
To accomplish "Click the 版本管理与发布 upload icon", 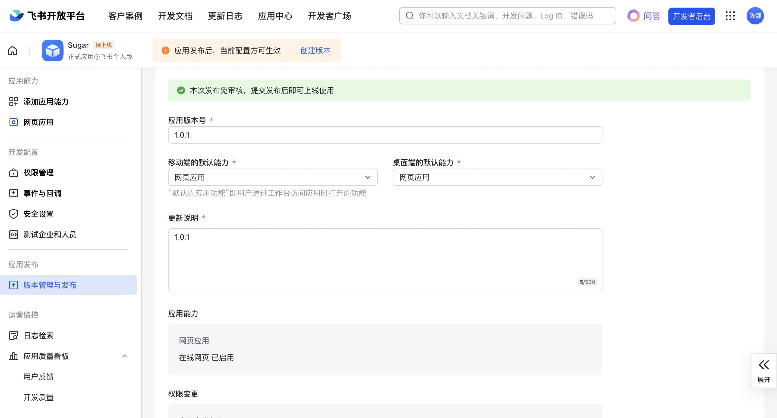I will tap(13, 285).
